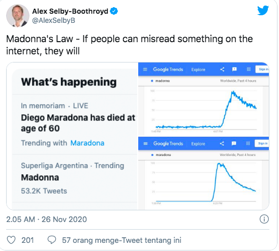Click the Twitter bird logo
This screenshot has width=279, height=251.
[263, 11]
